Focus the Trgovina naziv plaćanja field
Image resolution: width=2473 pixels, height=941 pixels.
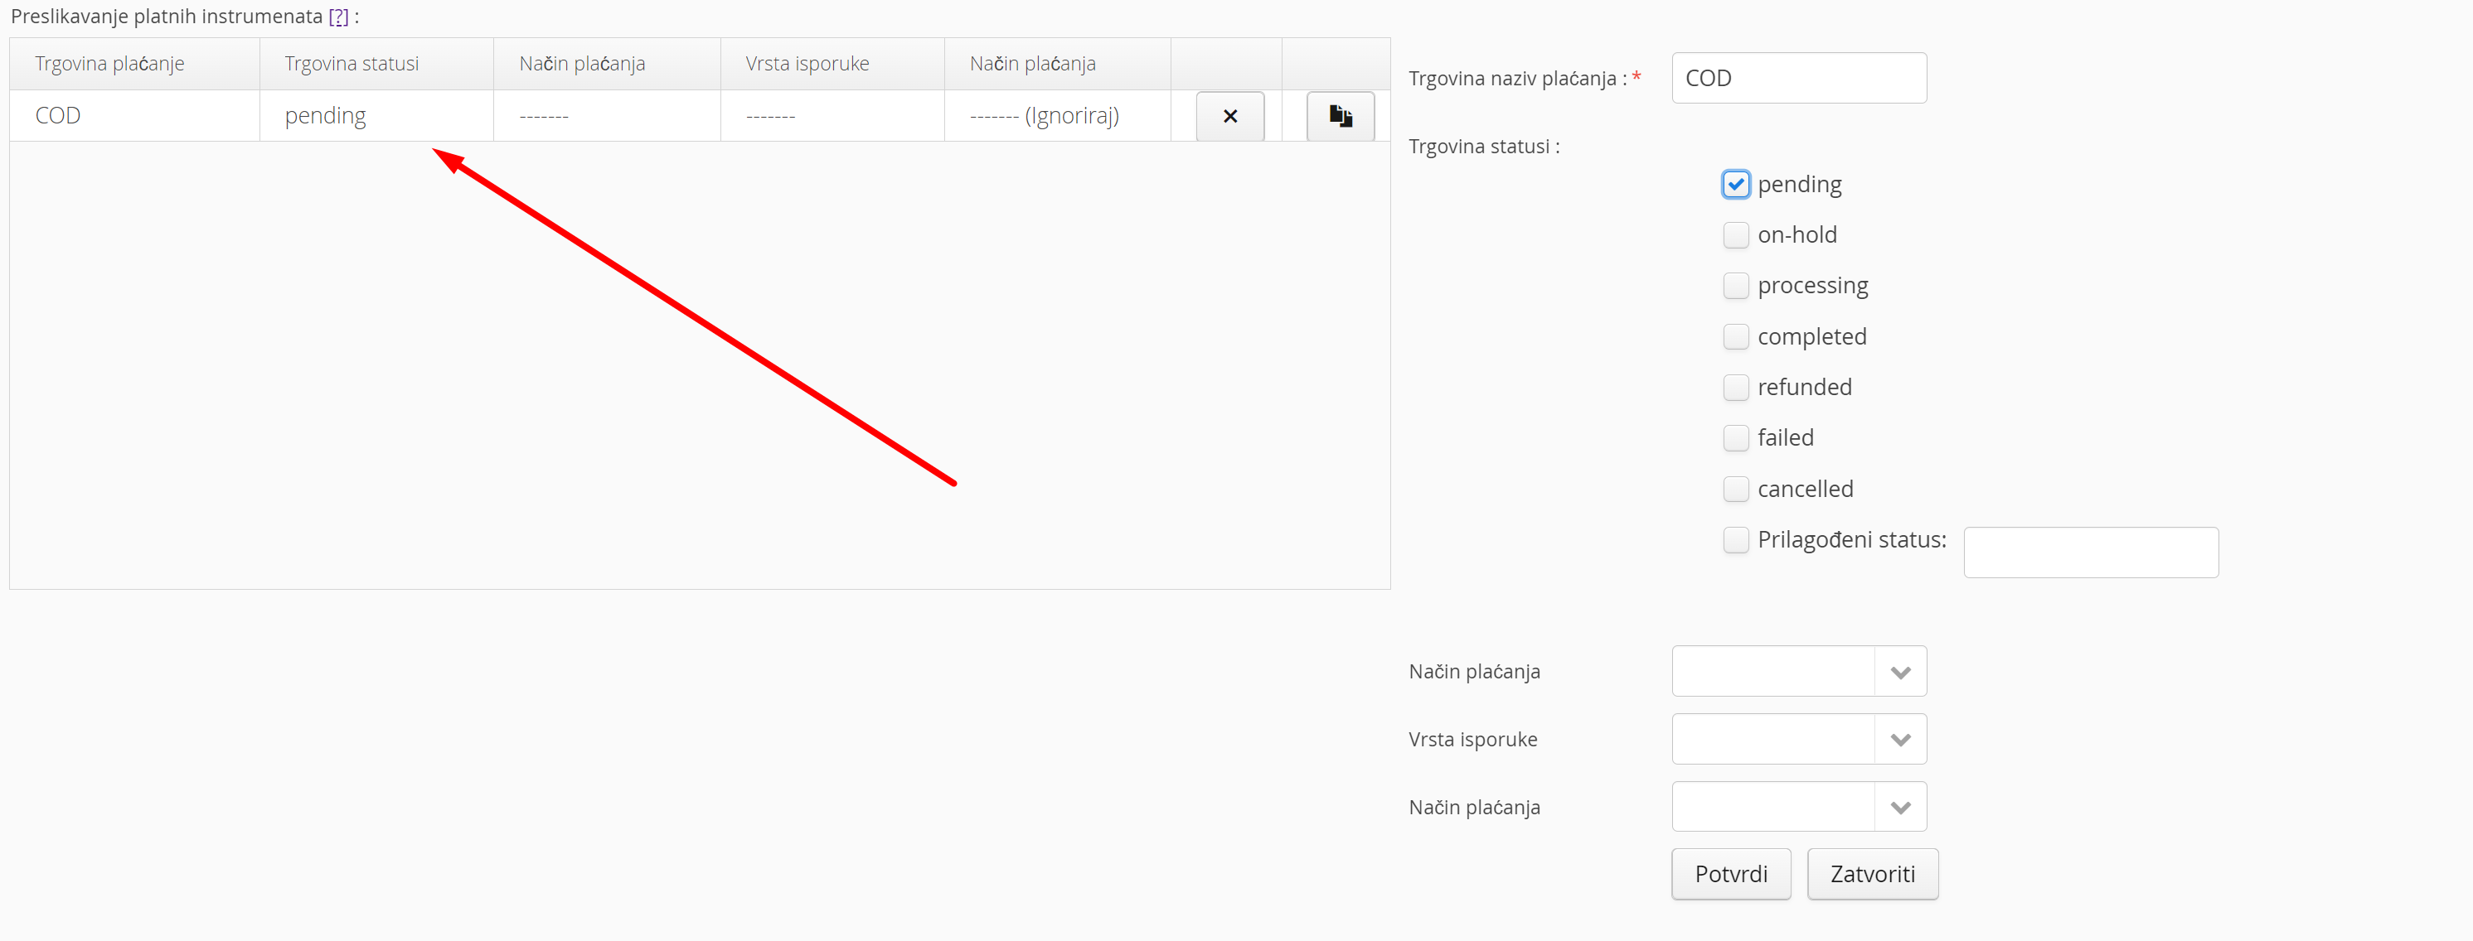tap(1798, 79)
